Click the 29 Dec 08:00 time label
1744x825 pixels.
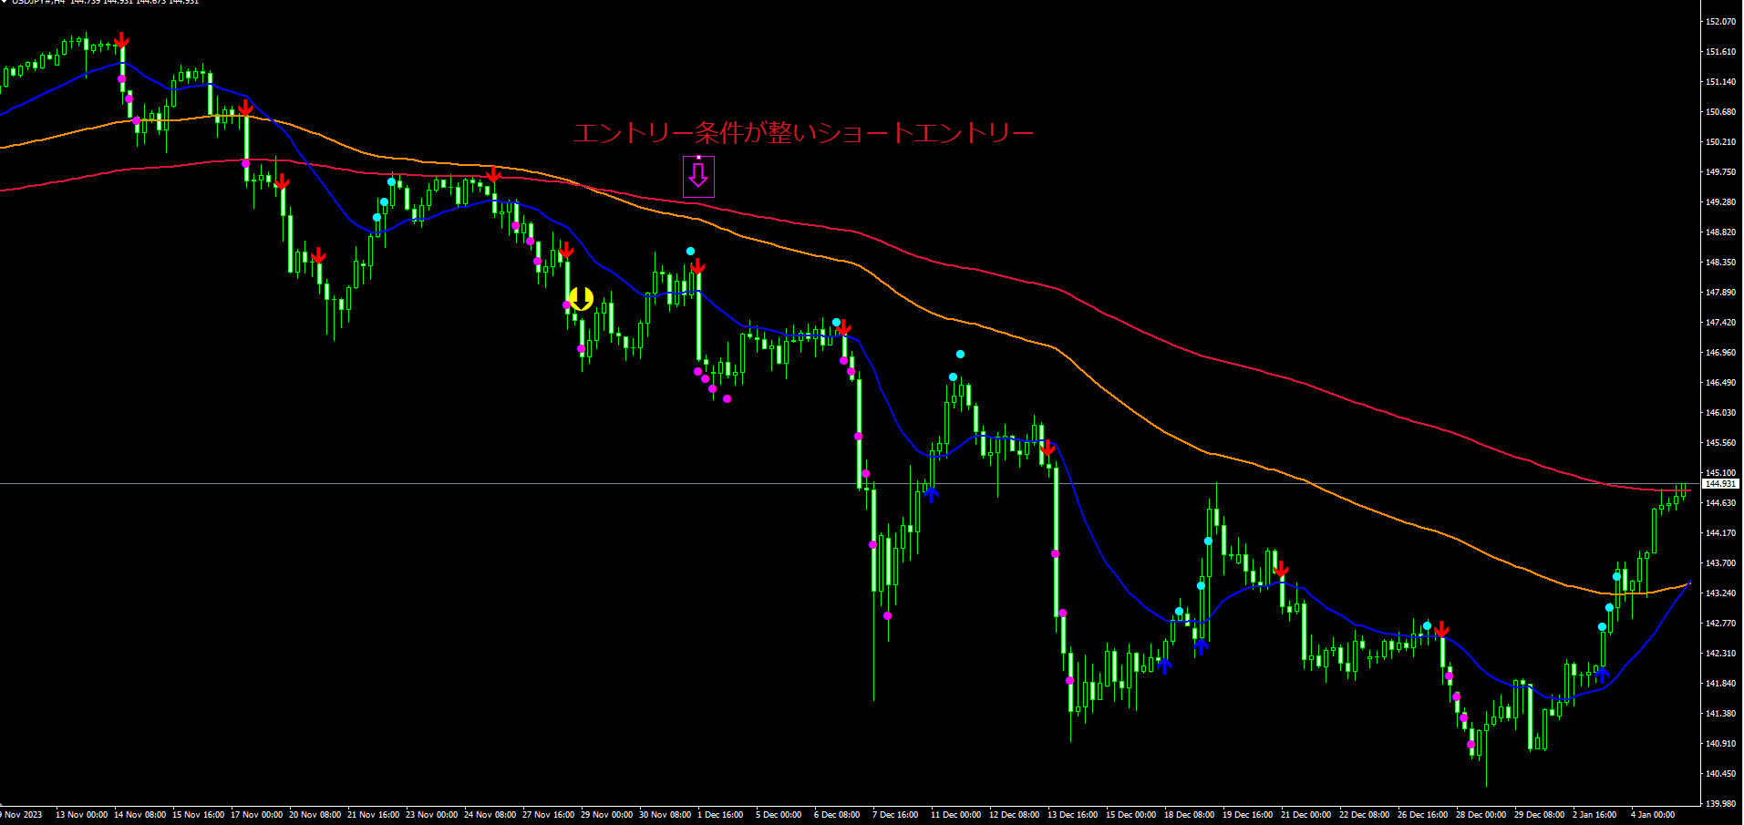(1539, 815)
